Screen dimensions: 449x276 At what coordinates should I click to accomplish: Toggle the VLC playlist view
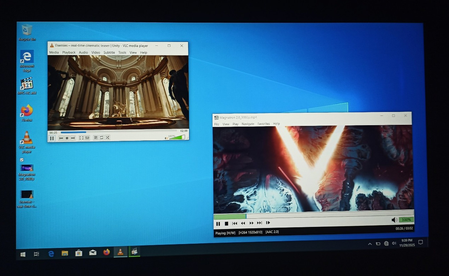96,138
